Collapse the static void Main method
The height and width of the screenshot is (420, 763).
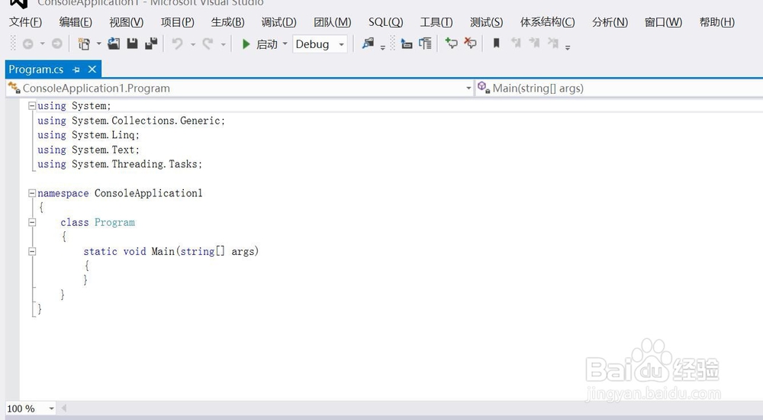click(31, 252)
